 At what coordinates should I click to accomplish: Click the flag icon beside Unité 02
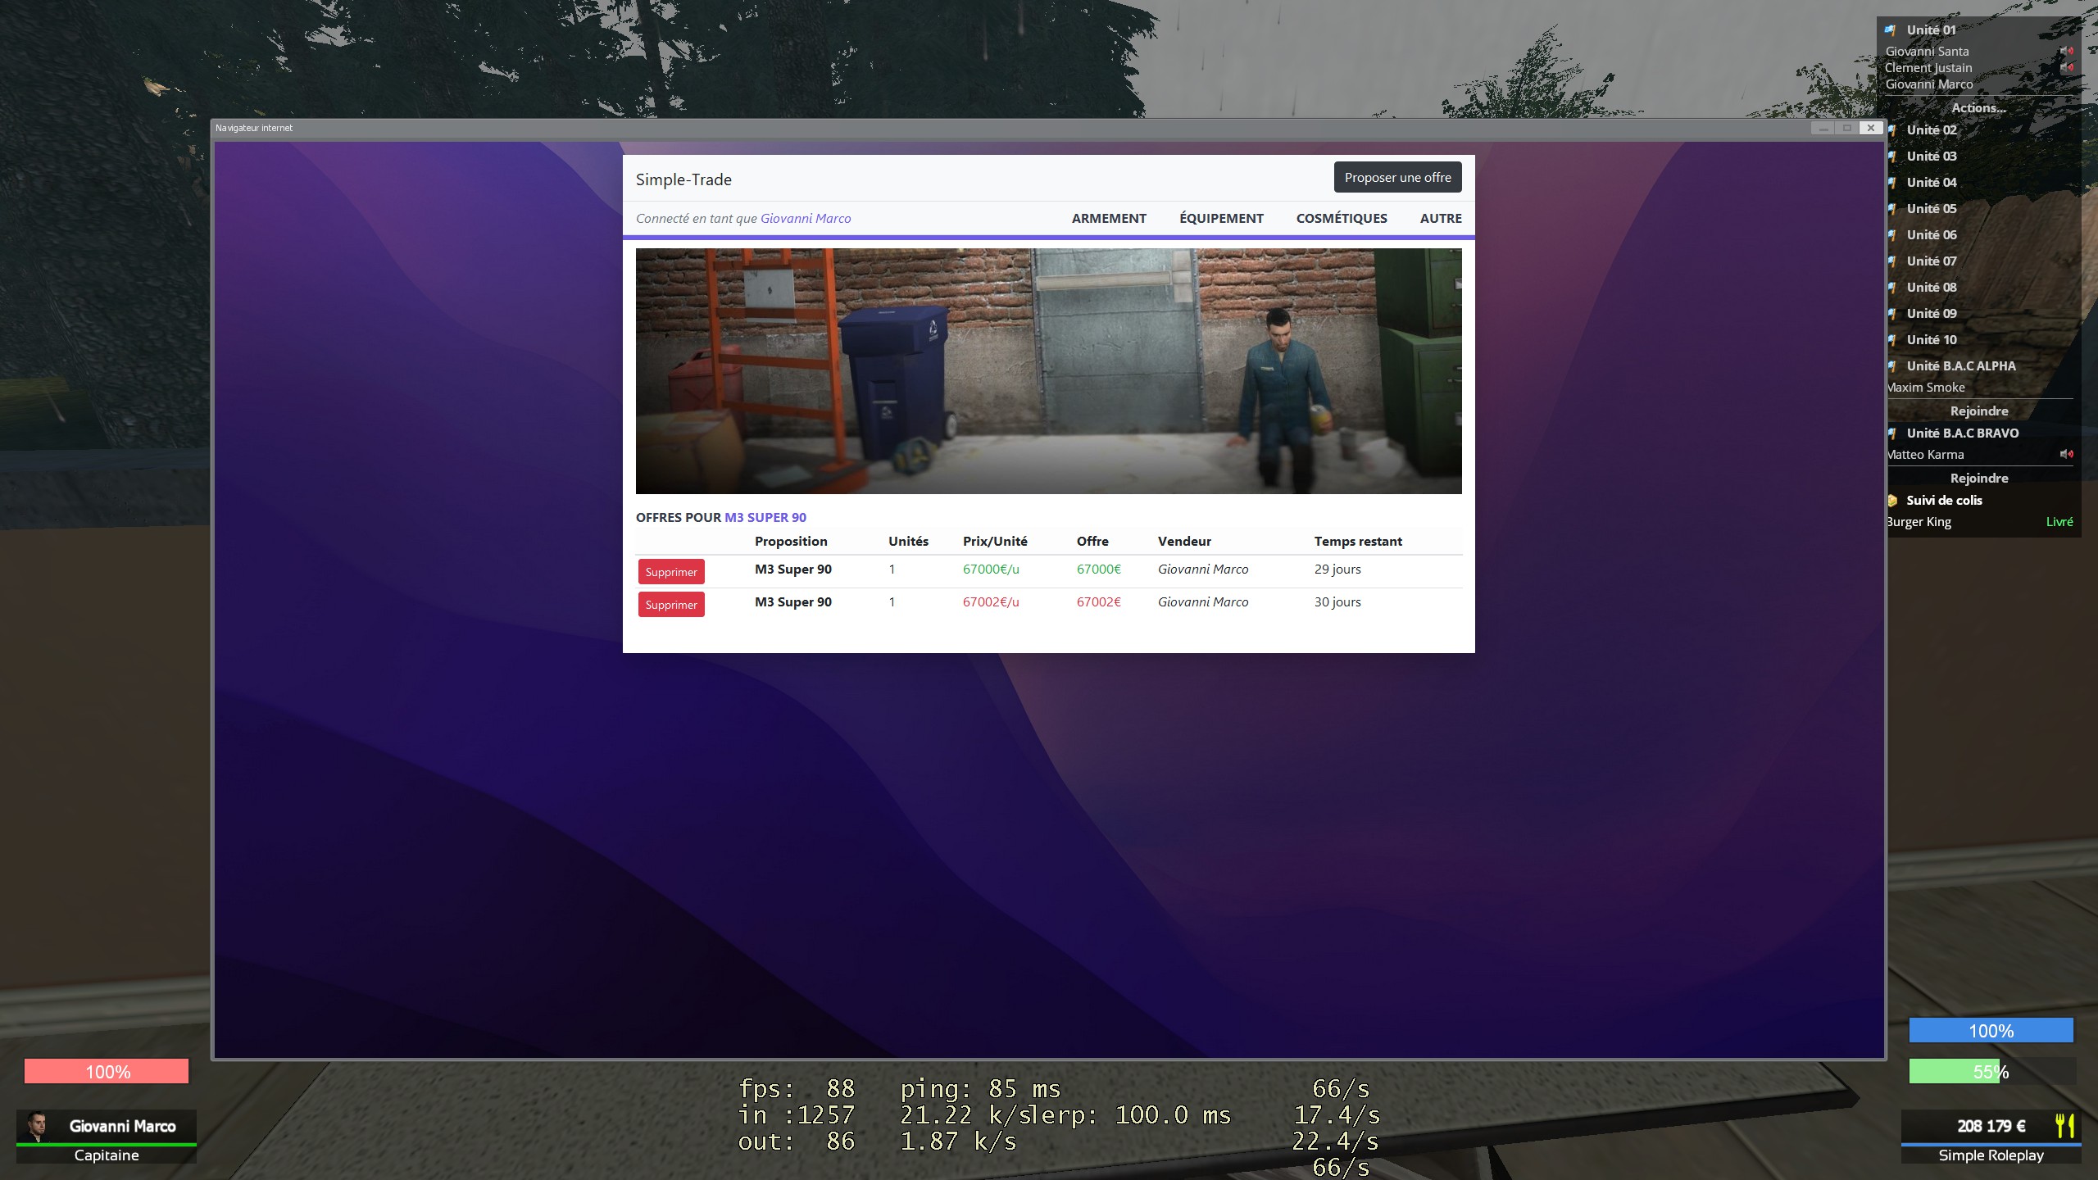(1892, 130)
